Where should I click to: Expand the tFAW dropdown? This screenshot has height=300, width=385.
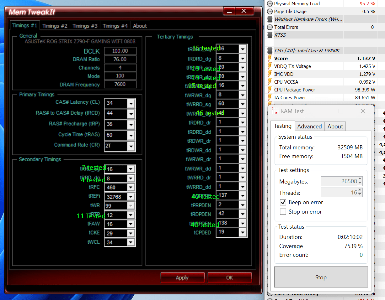point(131,224)
